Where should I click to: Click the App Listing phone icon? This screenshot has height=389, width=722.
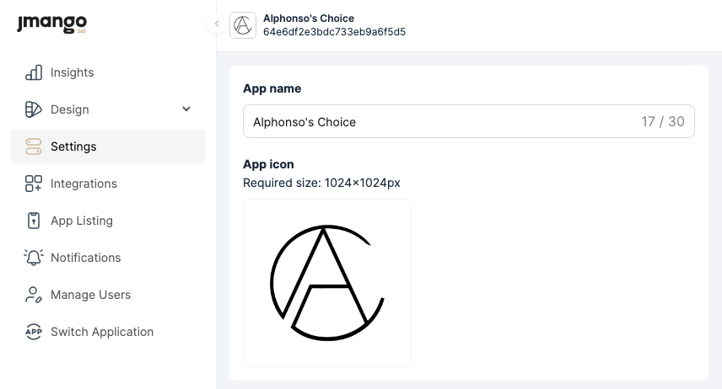point(34,221)
